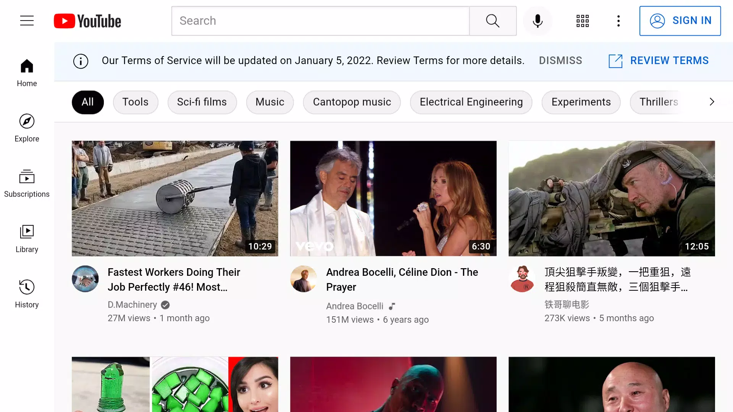This screenshot has height=412, width=733.
Task: Select the Thrillers filter chip
Action: 658,101
